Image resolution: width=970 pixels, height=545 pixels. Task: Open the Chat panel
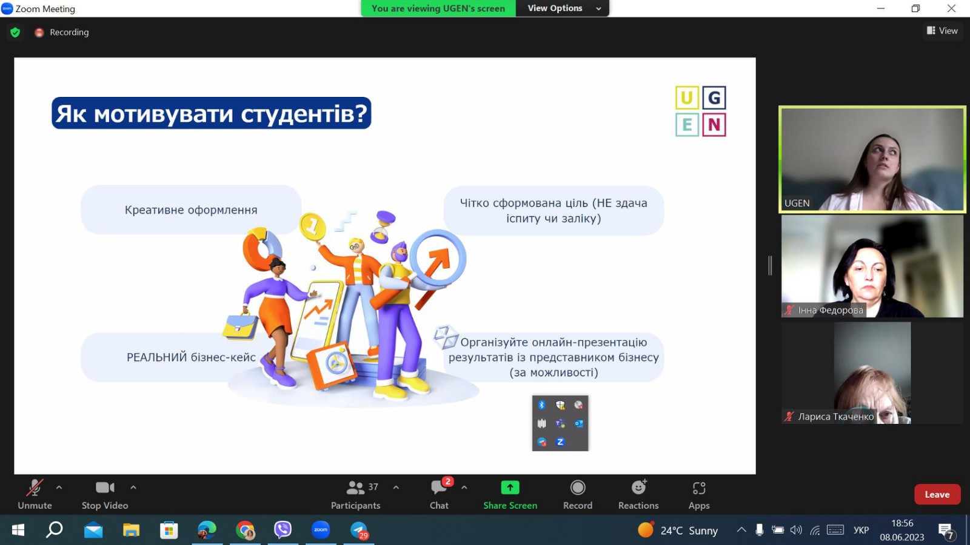point(439,494)
